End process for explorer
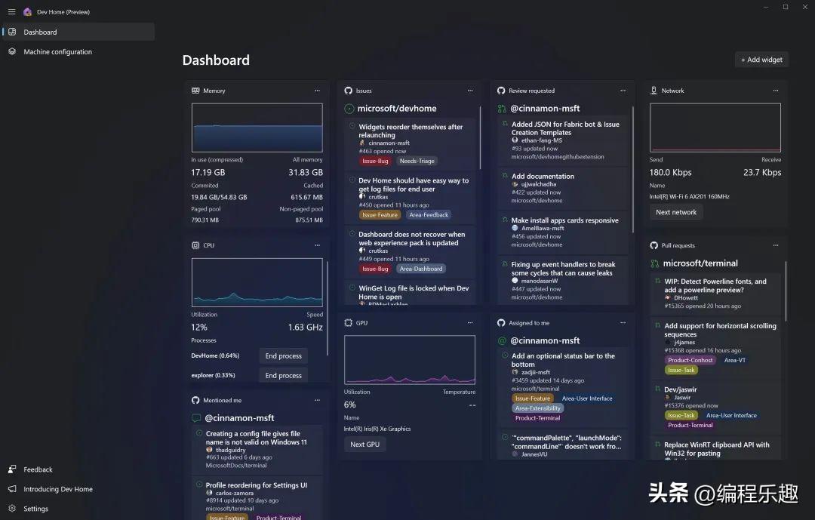Viewport: 815px width, 520px height. click(283, 375)
